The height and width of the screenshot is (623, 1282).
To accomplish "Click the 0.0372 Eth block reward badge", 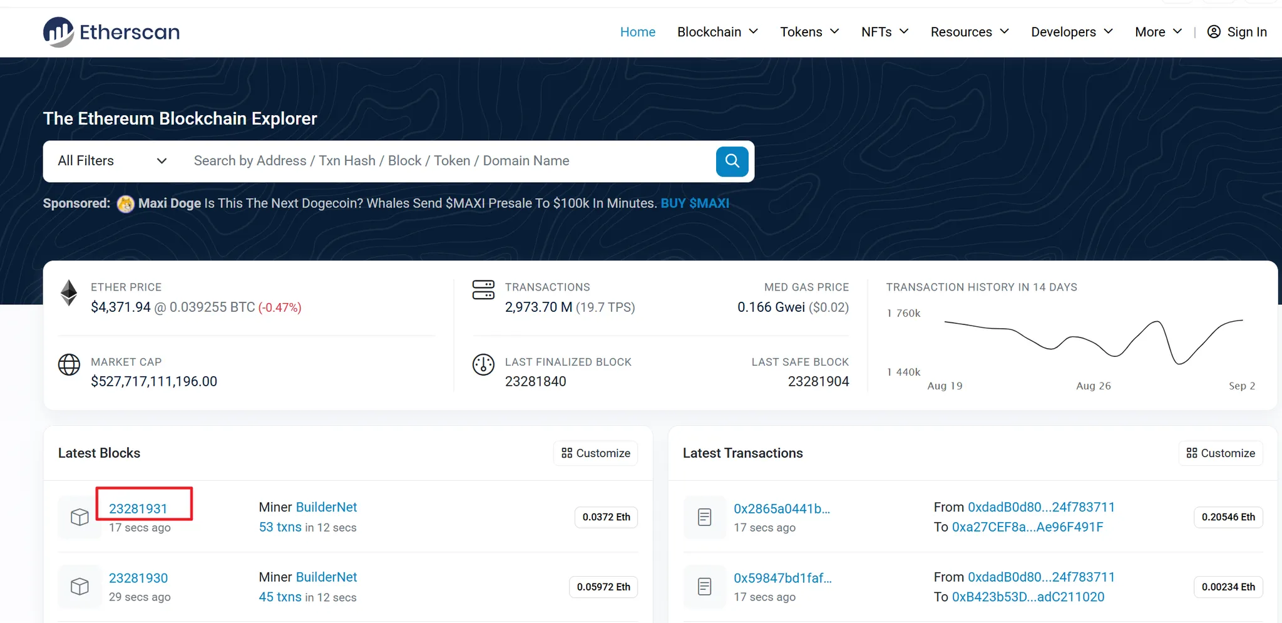I will [607, 517].
